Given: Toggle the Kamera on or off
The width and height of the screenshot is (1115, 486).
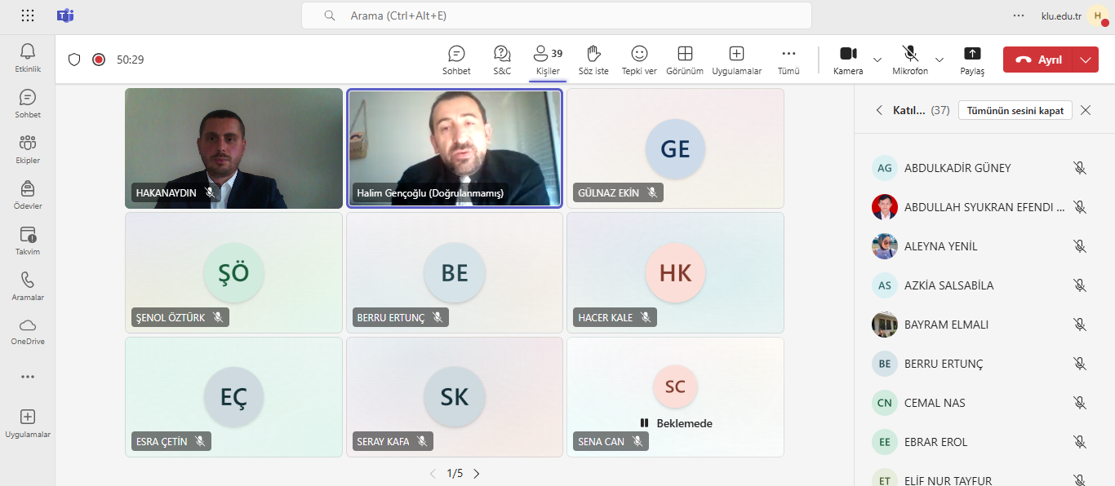Looking at the screenshot, I should click(848, 60).
